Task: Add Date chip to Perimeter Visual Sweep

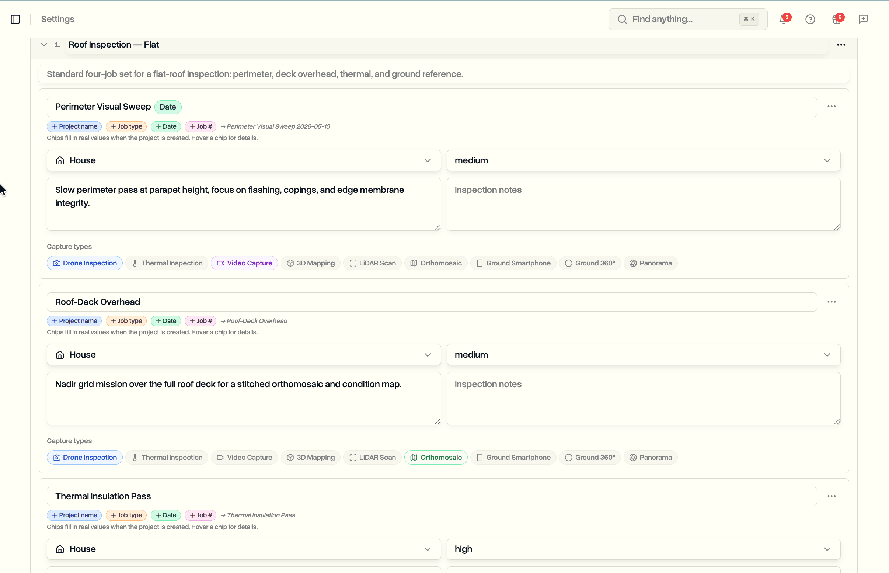Action: (x=166, y=126)
